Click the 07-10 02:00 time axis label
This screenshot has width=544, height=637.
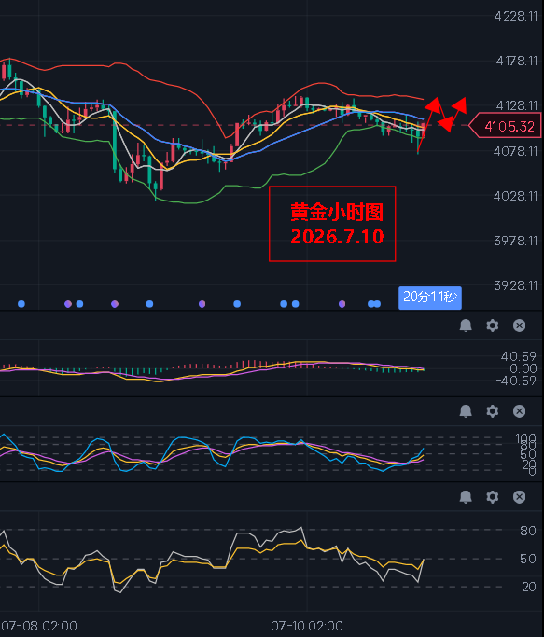[307, 626]
